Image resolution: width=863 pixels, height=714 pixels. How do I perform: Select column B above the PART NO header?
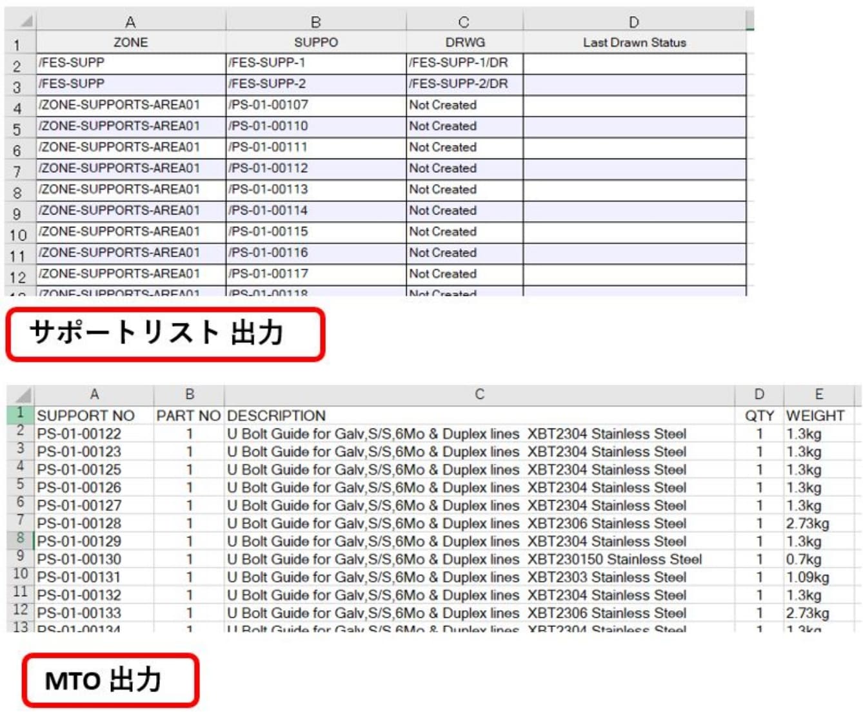(x=189, y=394)
